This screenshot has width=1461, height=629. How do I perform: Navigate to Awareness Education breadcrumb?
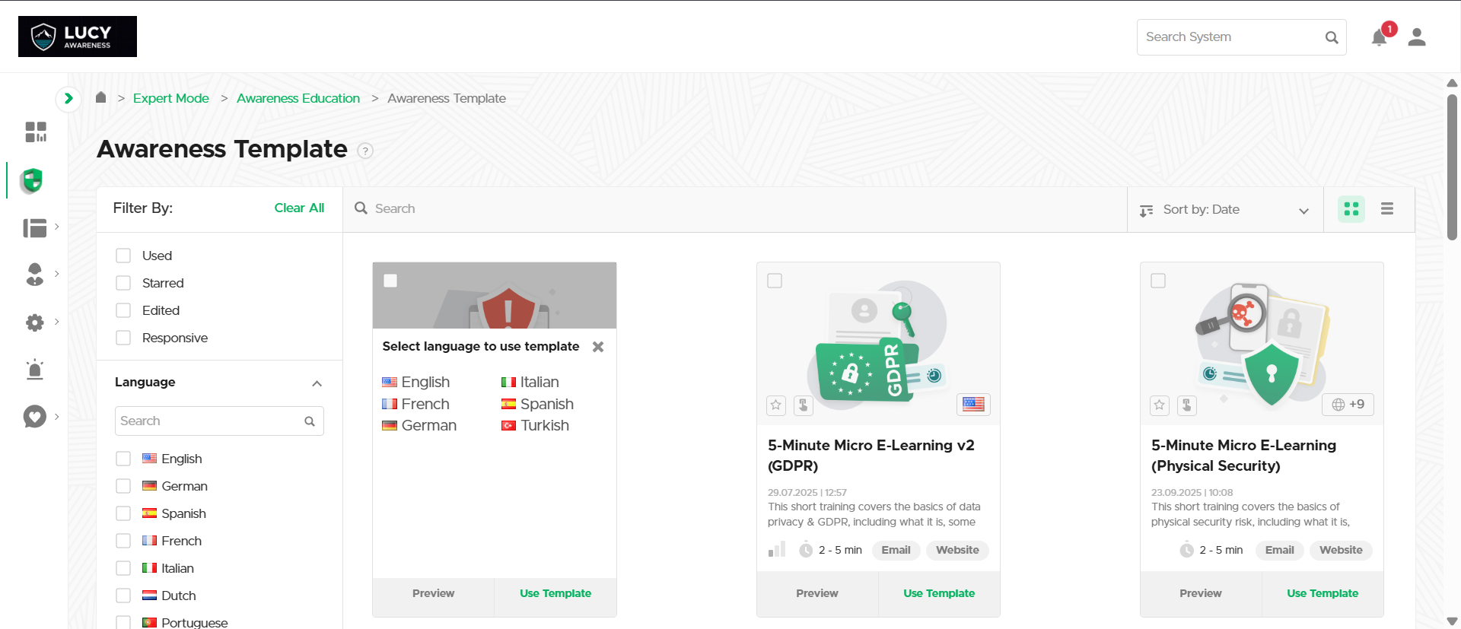coord(298,98)
